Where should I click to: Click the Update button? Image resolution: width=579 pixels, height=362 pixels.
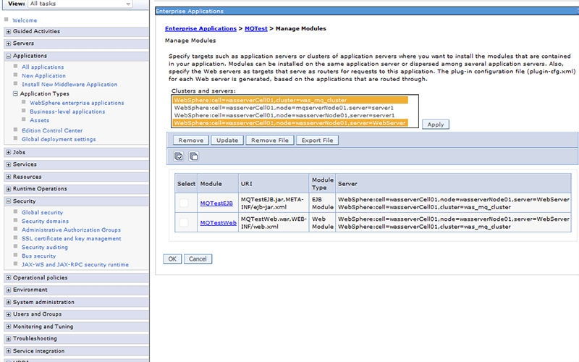pos(227,140)
